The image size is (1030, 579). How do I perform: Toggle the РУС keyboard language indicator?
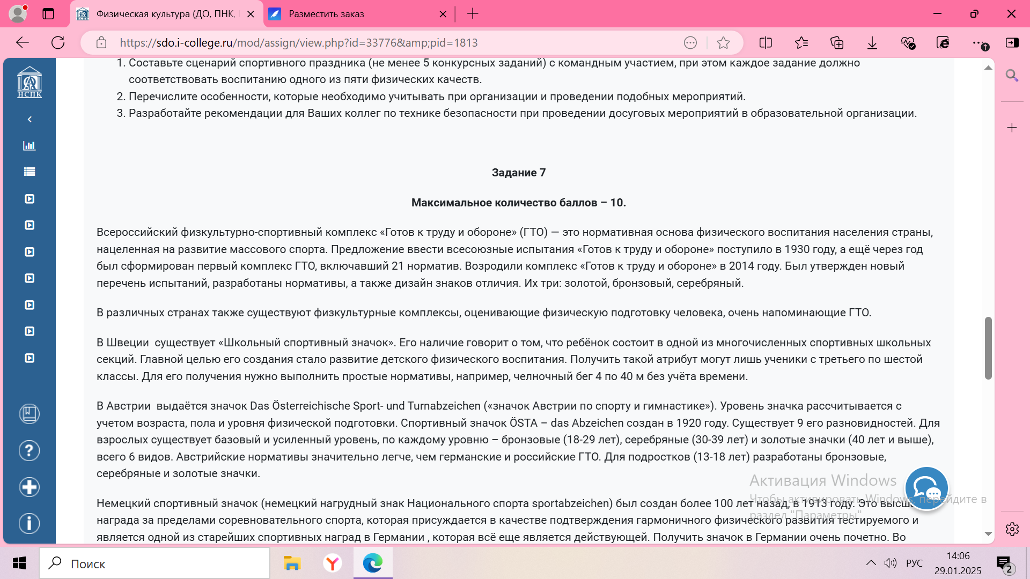coord(914,563)
